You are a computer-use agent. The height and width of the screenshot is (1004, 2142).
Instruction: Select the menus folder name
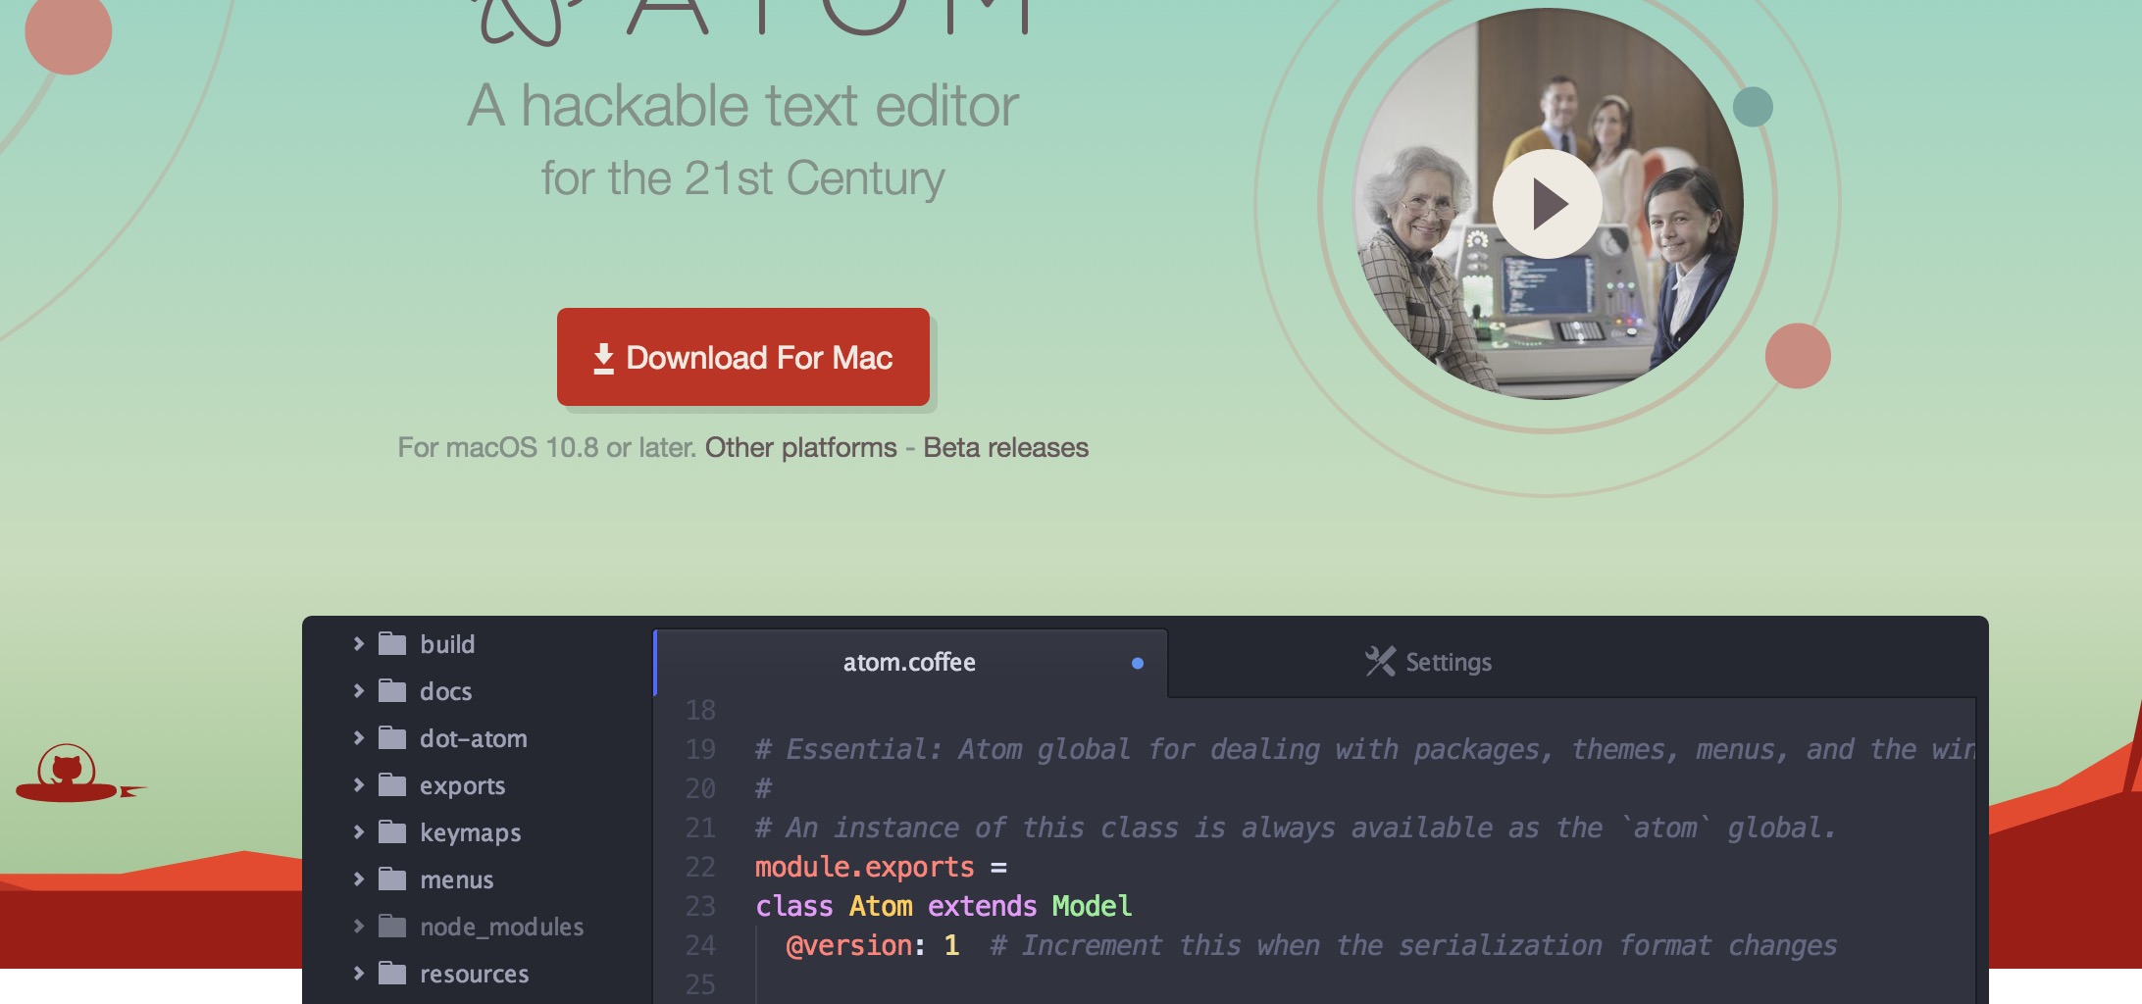click(x=456, y=879)
